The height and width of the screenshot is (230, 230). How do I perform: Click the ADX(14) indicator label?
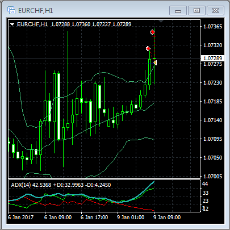(x=61, y=185)
